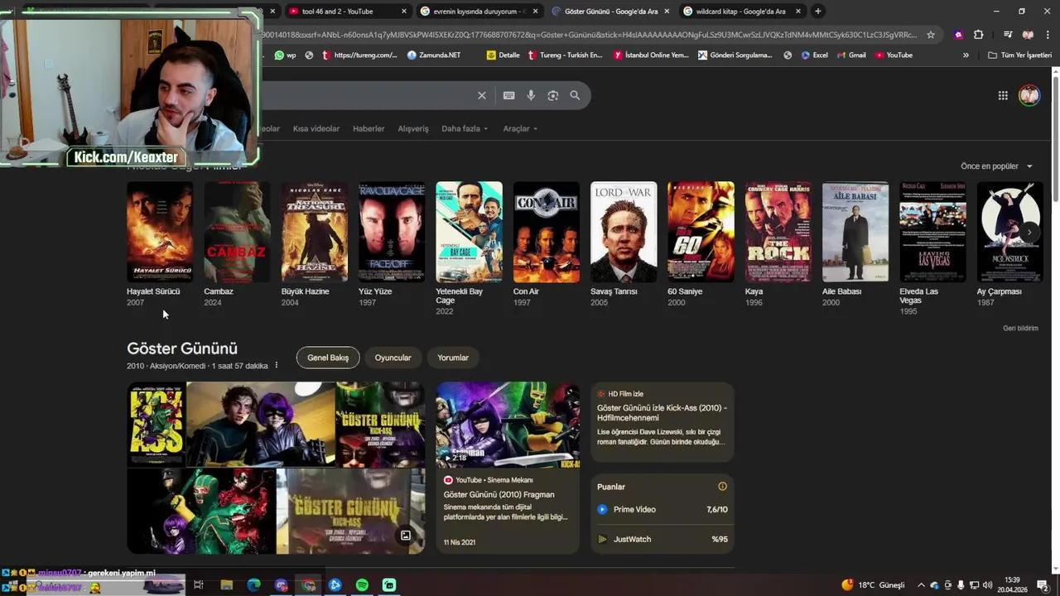Search by image with the Google Lens icon
The image size is (1060, 596).
553,95
